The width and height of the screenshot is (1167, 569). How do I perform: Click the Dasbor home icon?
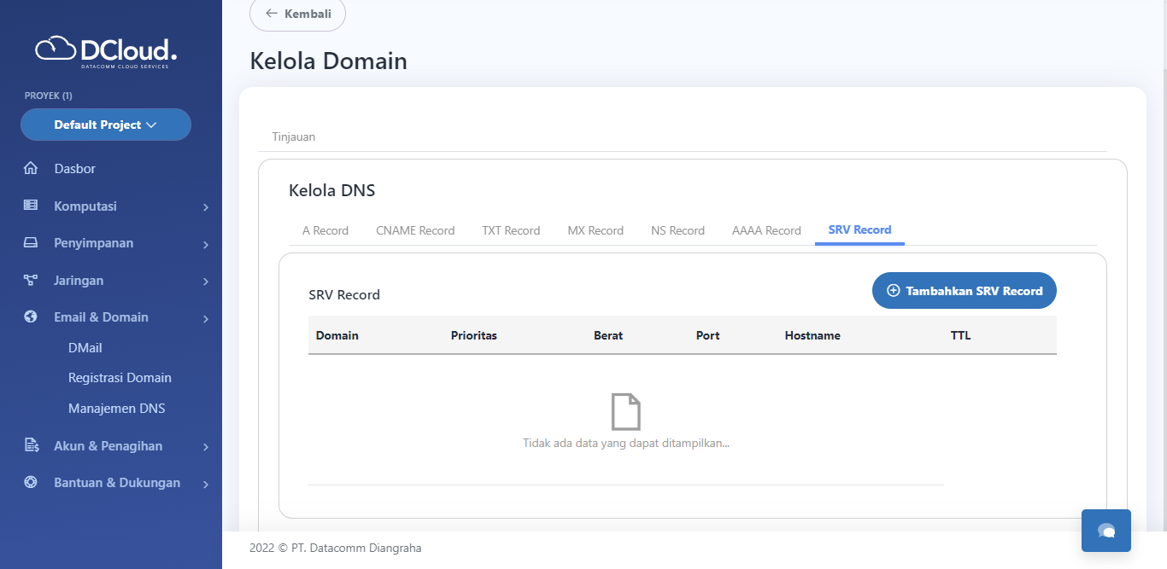coord(31,169)
